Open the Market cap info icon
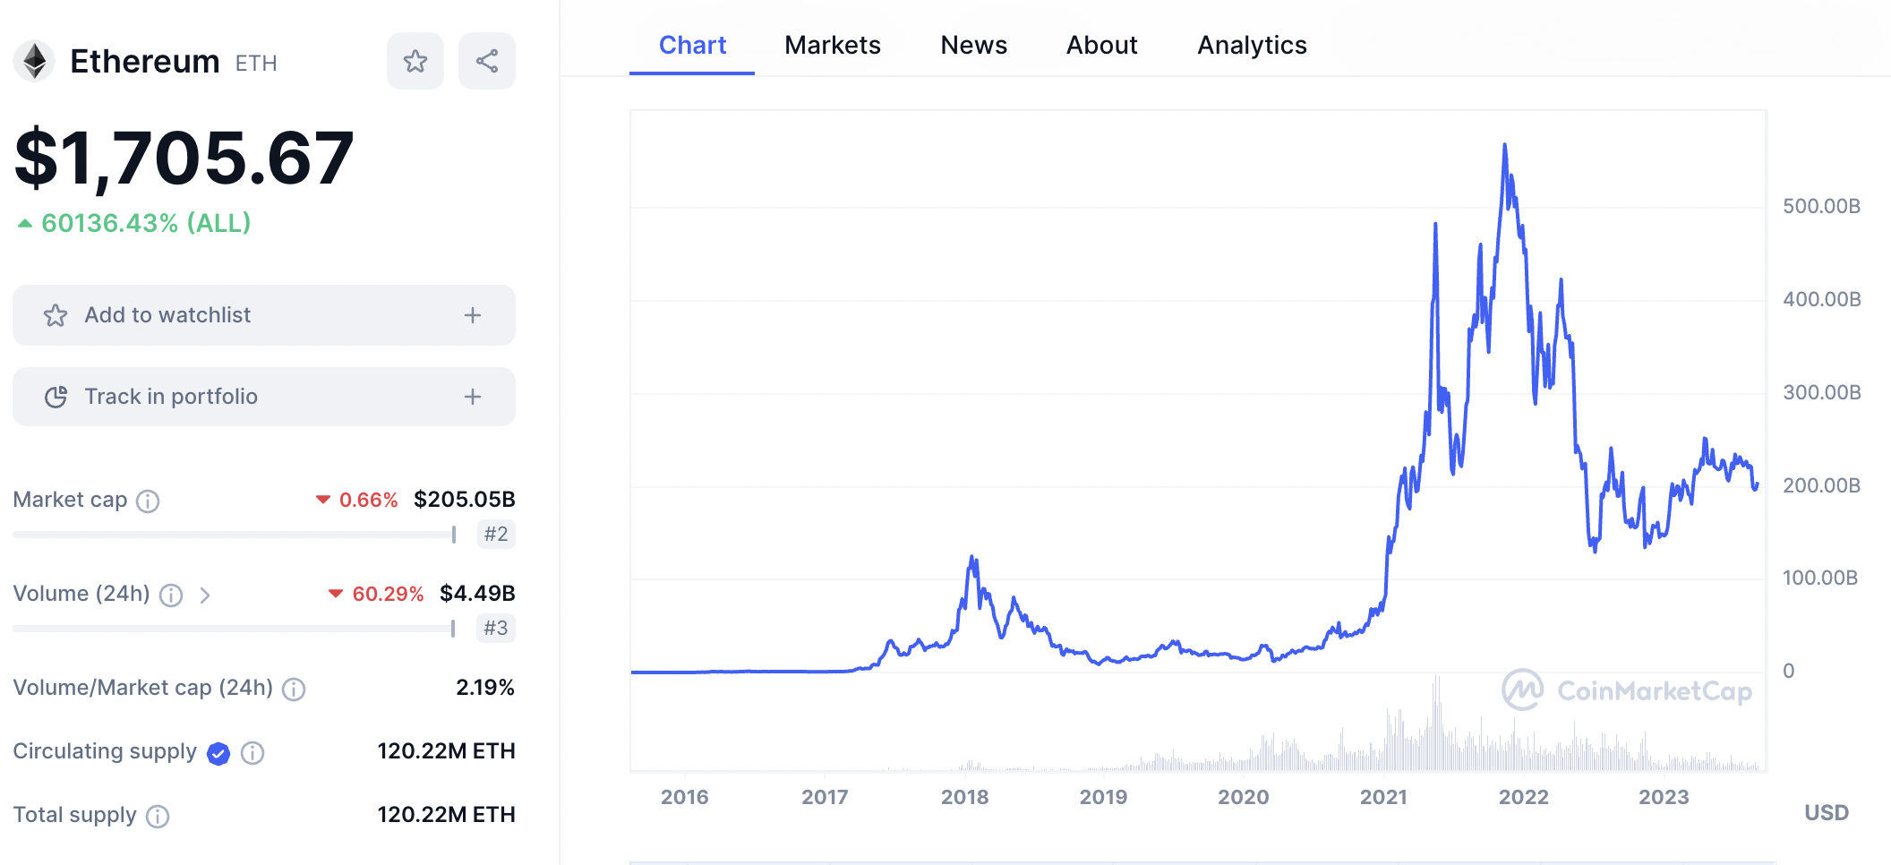Screen dimensions: 1891x865 (x=148, y=501)
